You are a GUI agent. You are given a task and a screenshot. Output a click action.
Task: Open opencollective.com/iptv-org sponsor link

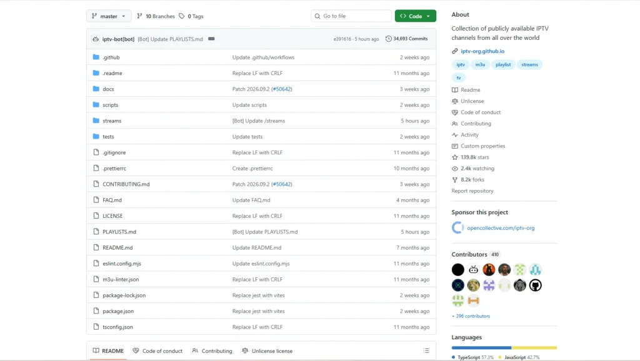coord(501,228)
